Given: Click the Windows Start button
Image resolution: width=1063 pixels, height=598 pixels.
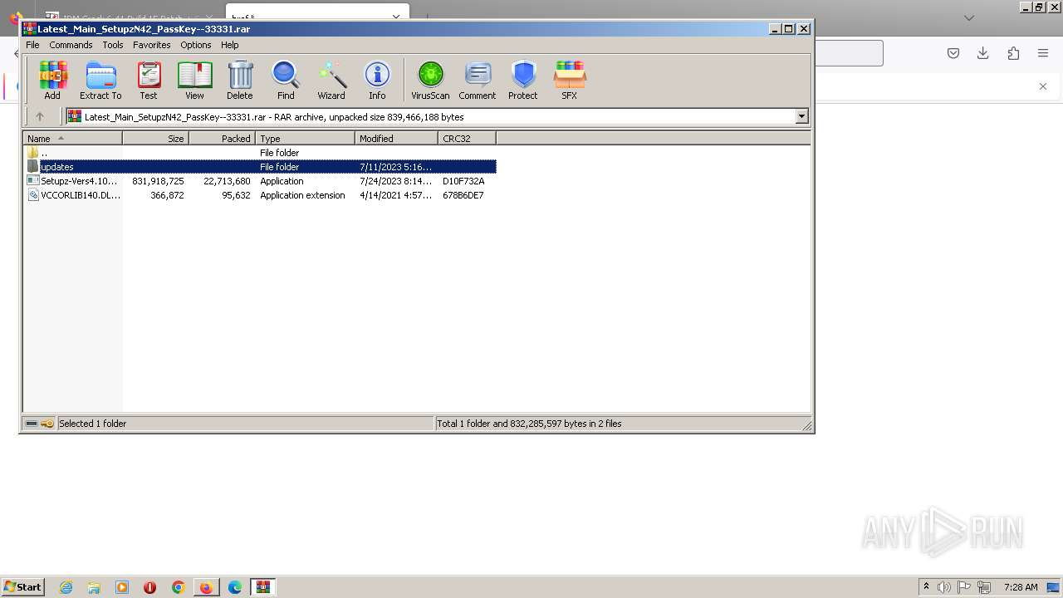Looking at the screenshot, I should pos(22,587).
